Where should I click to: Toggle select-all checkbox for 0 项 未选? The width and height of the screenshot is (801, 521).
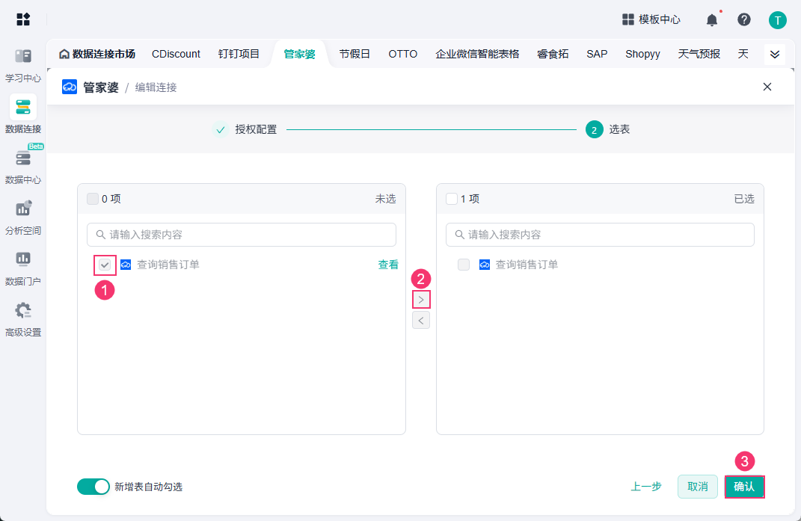coord(93,199)
